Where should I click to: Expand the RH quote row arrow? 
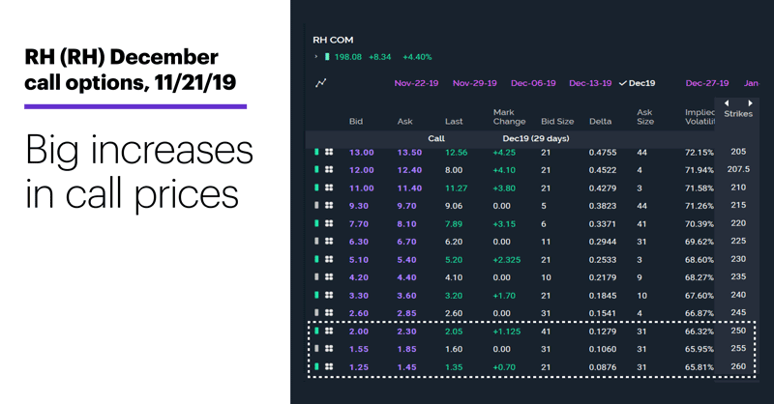point(316,57)
